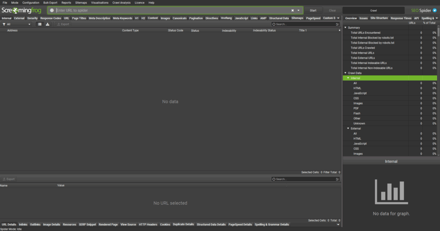Click the Clear button
The width and height of the screenshot is (440, 231).
332,10
